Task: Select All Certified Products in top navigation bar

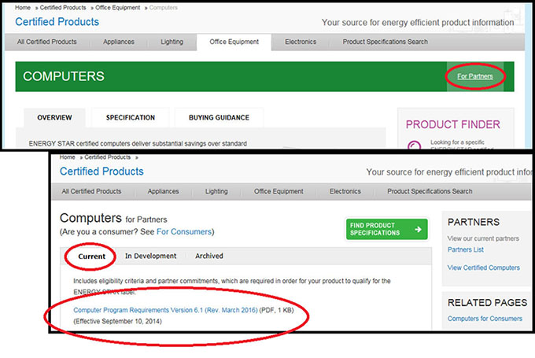Action: [46, 42]
